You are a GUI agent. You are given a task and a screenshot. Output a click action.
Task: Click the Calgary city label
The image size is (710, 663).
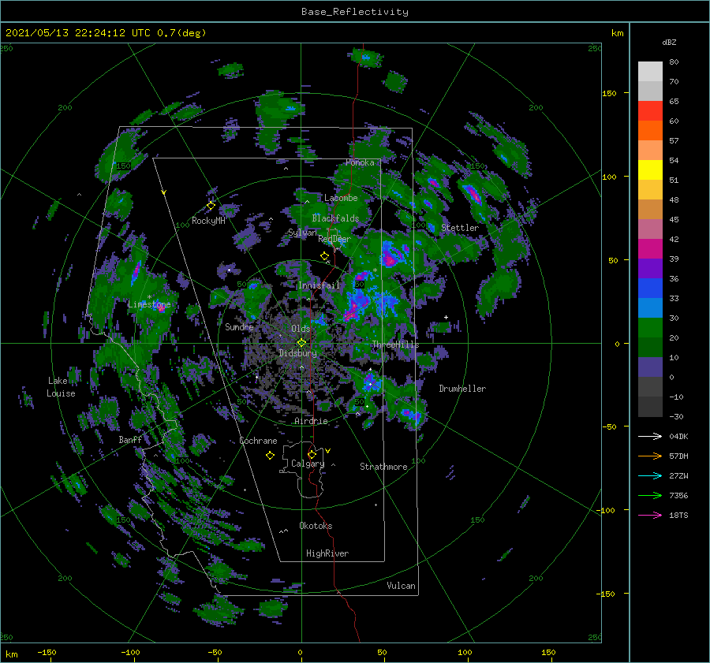click(308, 464)
